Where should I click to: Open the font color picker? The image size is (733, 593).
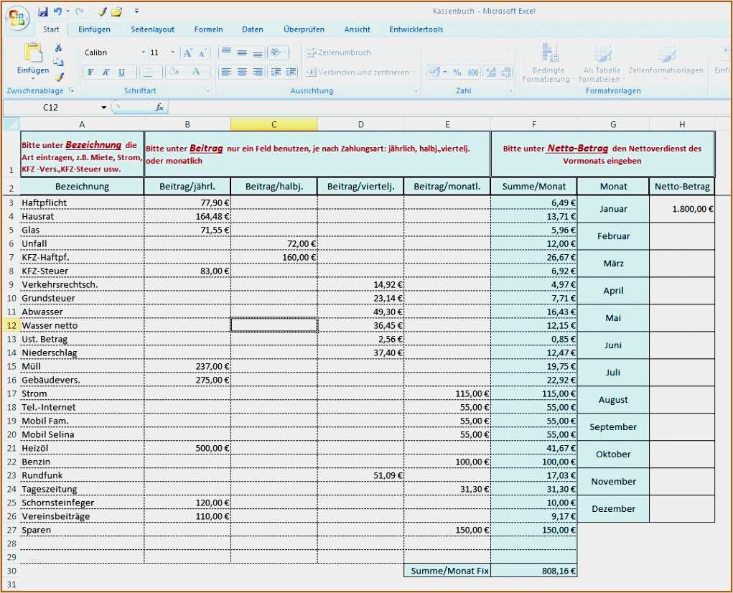click(x=196, y=72)
